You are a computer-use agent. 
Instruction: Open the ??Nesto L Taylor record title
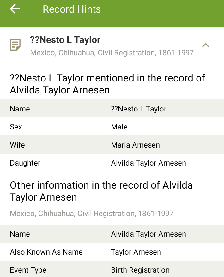tap(65, 40)
